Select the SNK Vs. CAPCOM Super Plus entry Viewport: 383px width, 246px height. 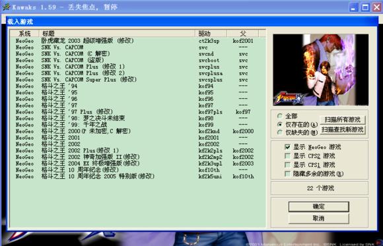(137, 80)
